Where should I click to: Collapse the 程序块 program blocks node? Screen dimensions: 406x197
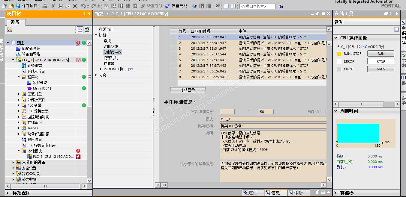[19, 77]
